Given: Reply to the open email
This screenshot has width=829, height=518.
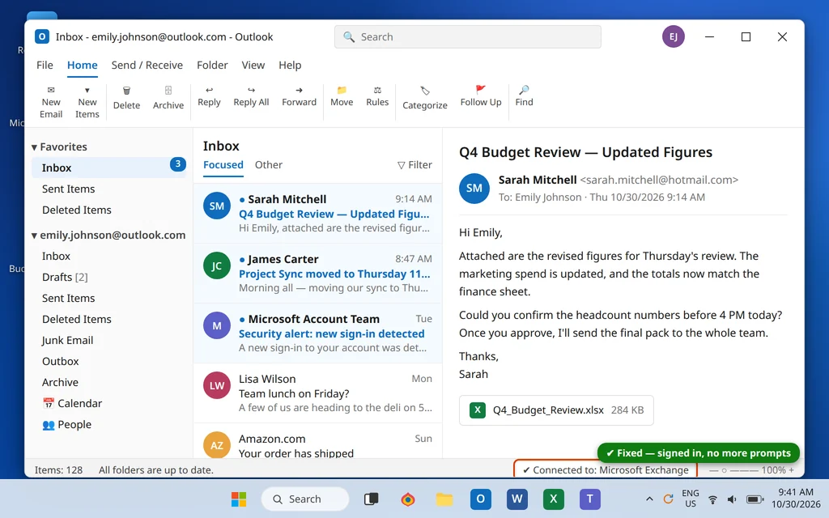Looking at the screenshot, I should (209, 97).
